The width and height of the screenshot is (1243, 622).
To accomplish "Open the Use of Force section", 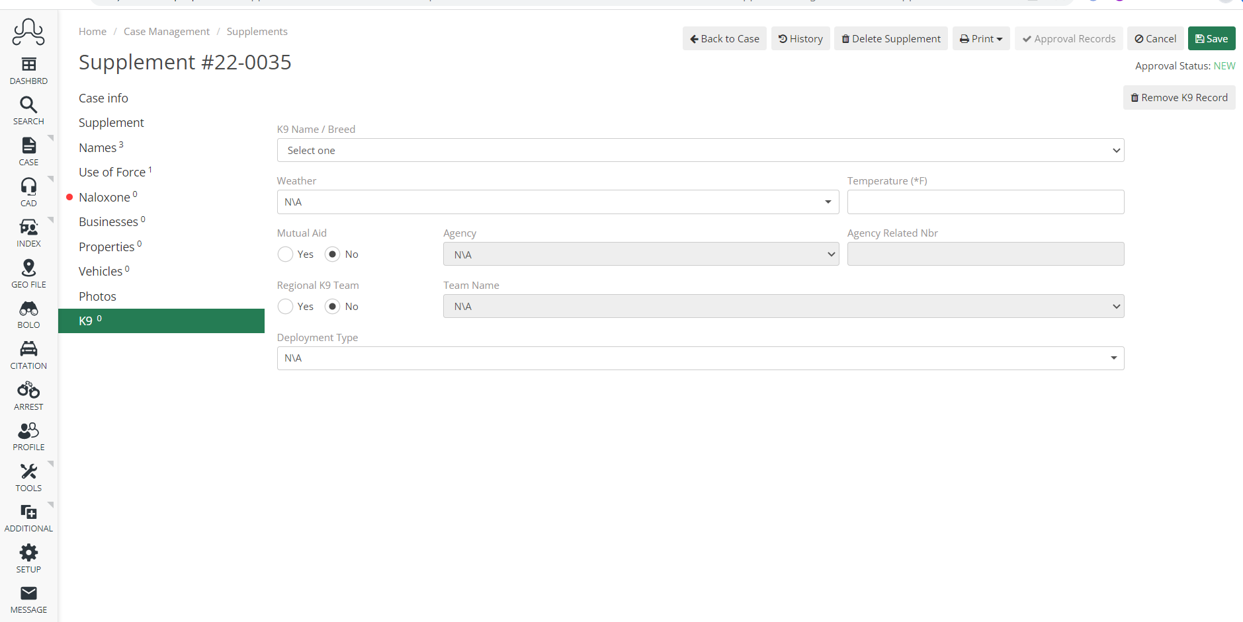I will 111,172.
